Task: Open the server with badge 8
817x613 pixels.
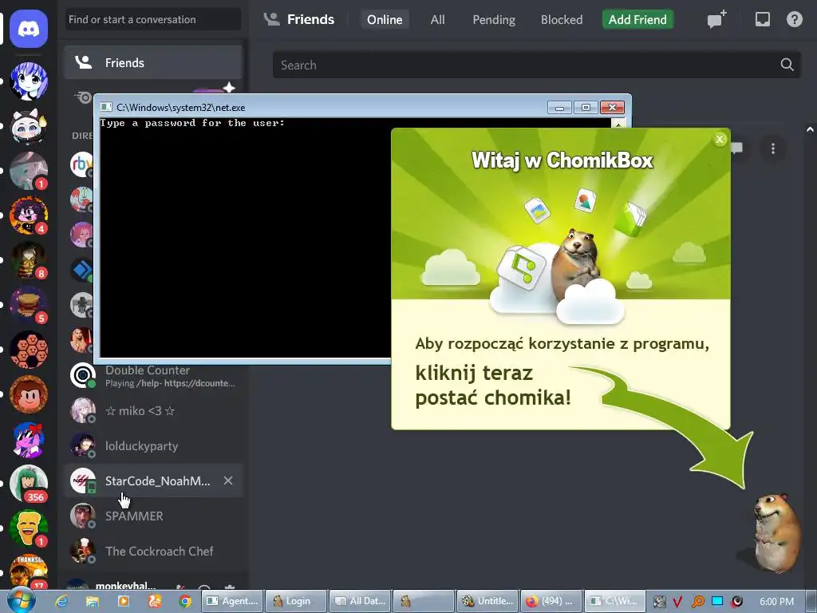Action: click(x=29, y=259)
